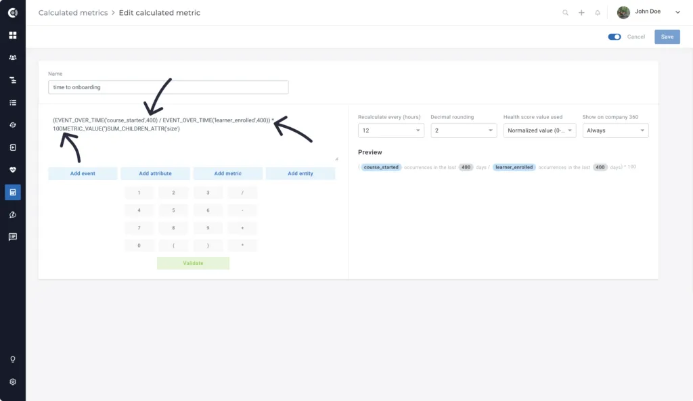Go back to Calculated metrics breadcrumb
Image resolution: width=693 pixels, height=401 pixels.
73,13
